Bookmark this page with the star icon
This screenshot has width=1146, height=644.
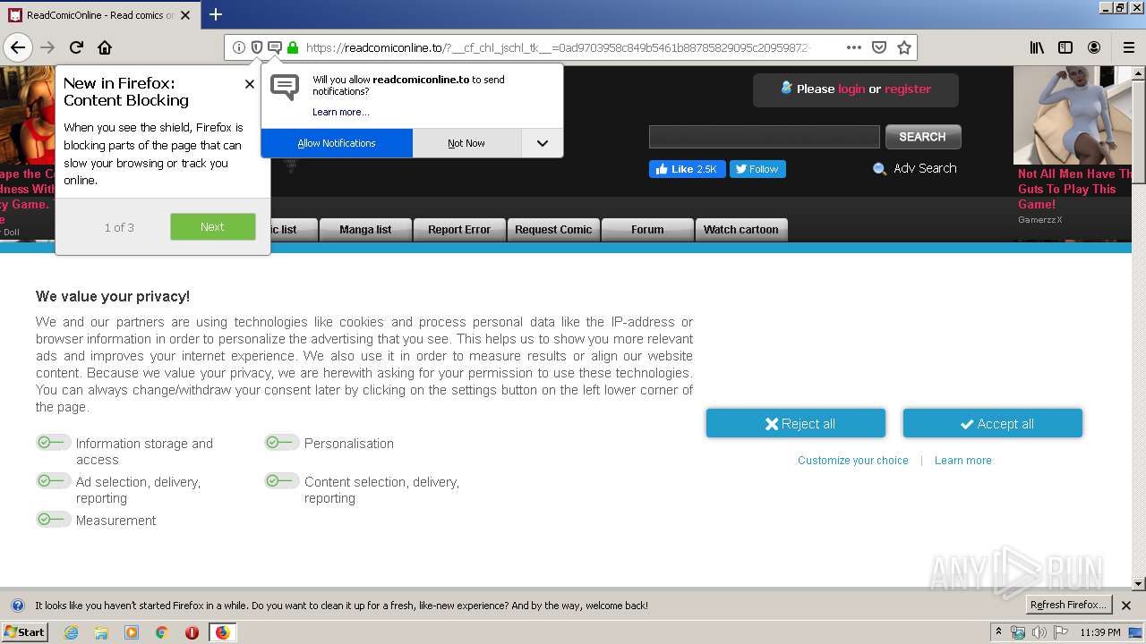[904, 47]
